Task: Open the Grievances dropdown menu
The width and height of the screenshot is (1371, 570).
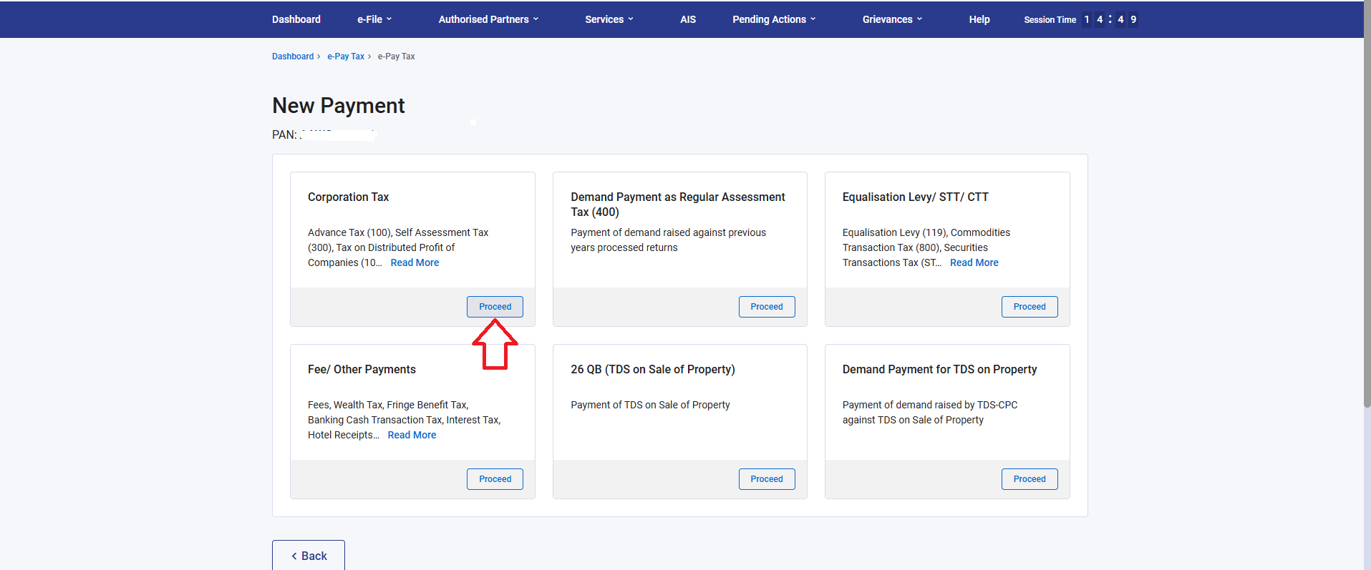Action: 892,19
